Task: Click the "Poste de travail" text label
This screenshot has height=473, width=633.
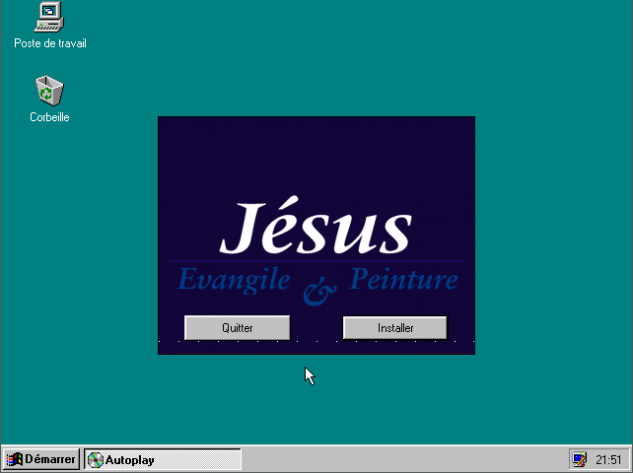Action: coord(50,43)
